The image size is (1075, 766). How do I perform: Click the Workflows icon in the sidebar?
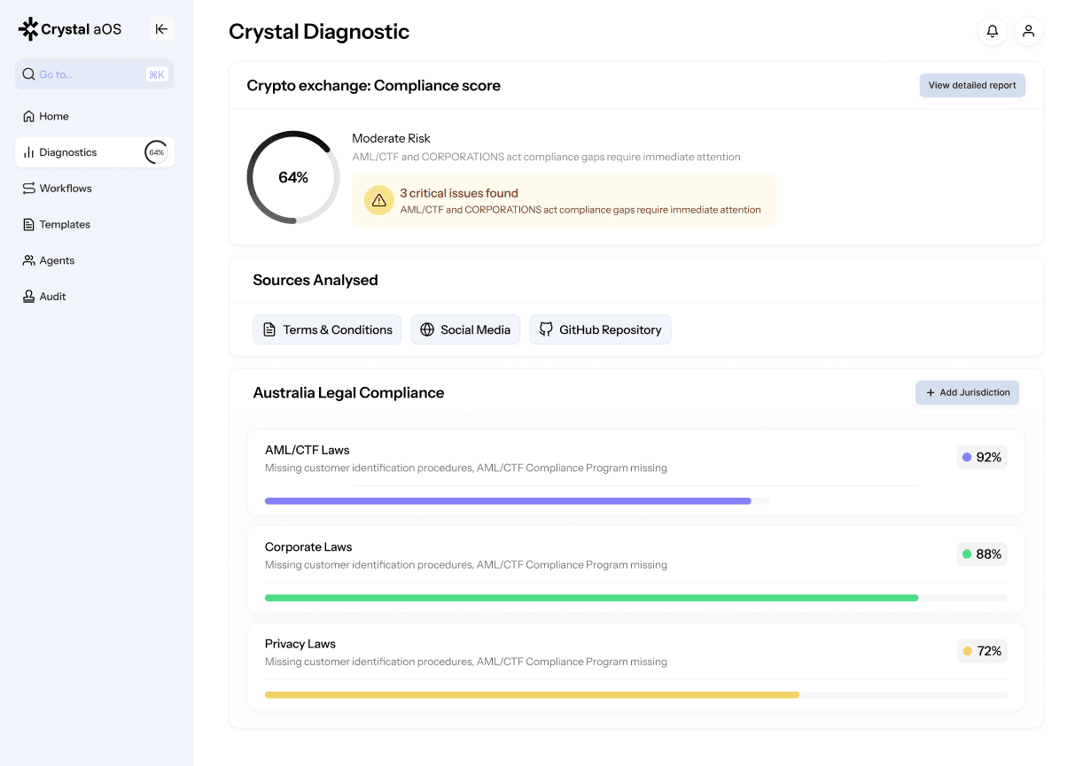27,188
